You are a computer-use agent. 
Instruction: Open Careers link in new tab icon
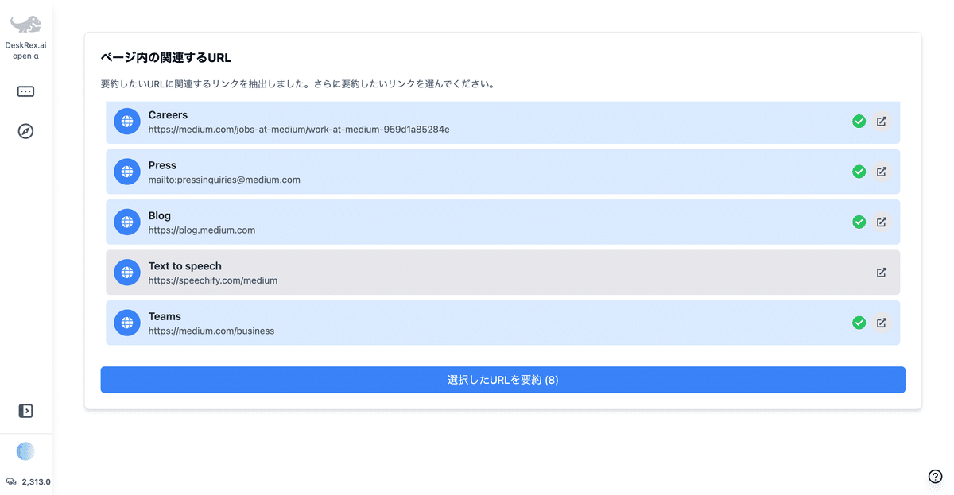(x=881, y=122)
